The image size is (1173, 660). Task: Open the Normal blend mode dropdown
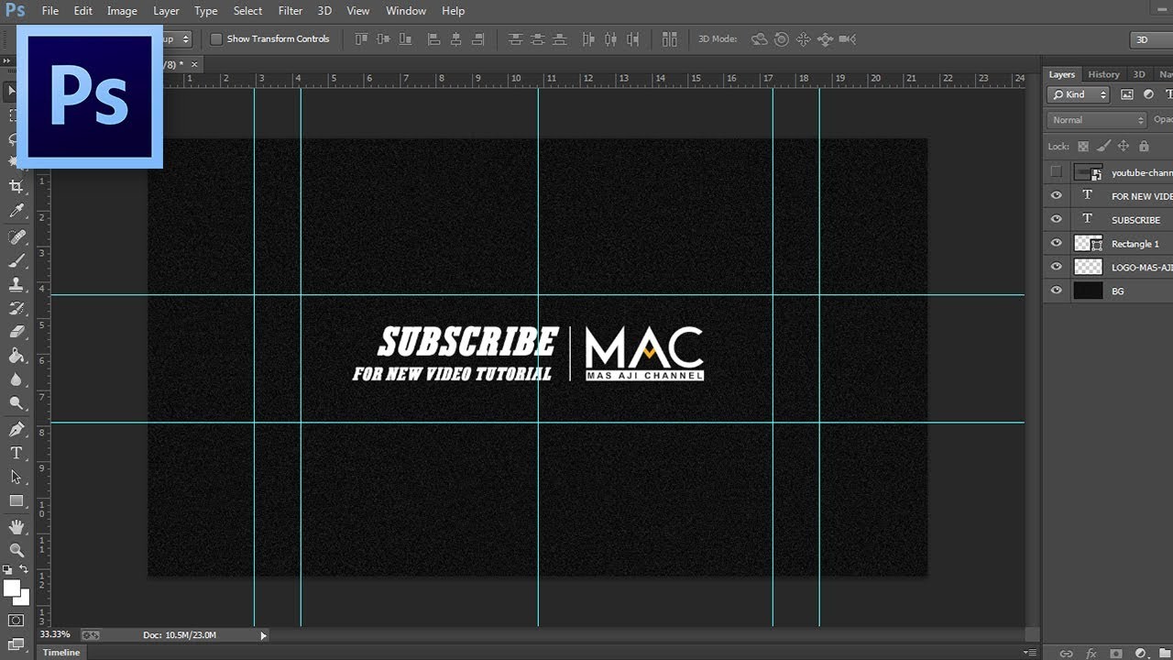point(1097,120)
